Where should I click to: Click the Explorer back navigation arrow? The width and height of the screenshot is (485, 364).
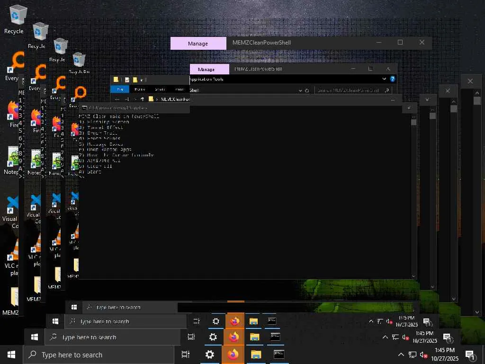pyautogui.click(x=117, y=99)
